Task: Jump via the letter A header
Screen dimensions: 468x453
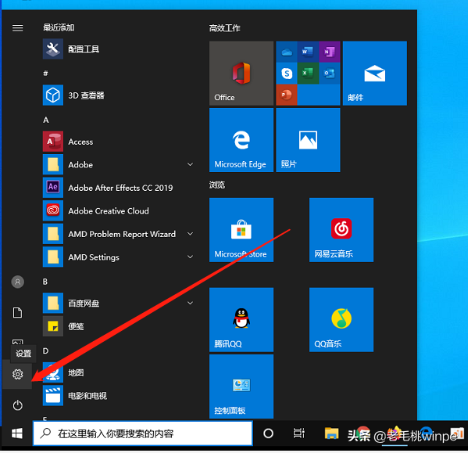Action: (x=45, y=120)
